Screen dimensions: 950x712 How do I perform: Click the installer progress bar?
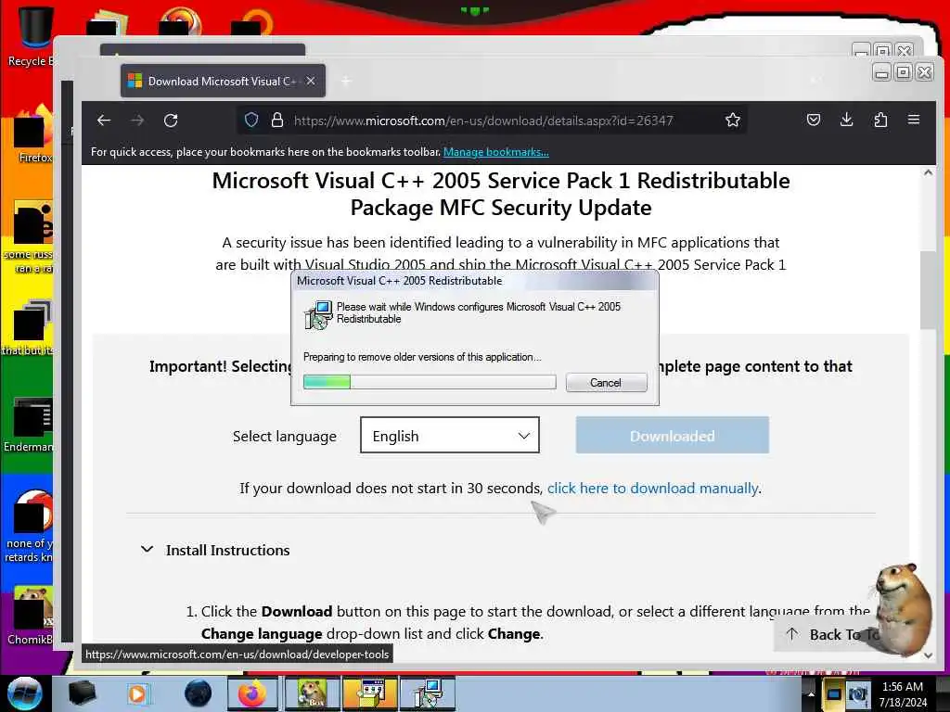click(x=430, y=381)
